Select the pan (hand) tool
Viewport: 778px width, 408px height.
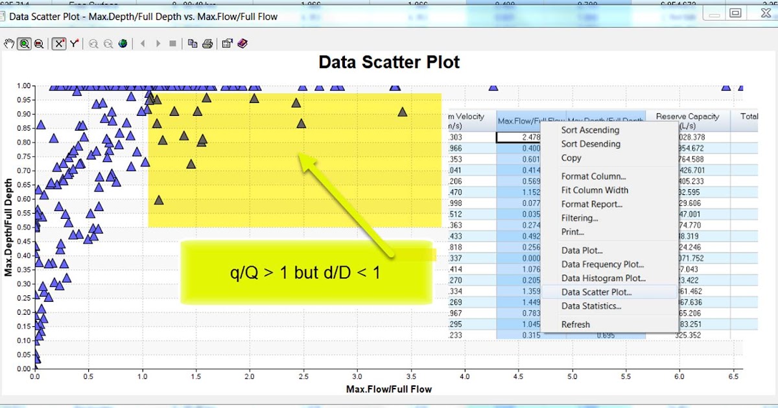[8, 43]
